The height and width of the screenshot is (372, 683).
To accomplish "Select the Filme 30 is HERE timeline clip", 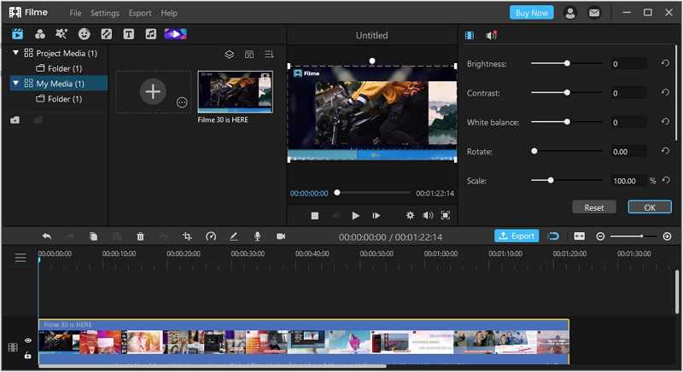I will coord(304,341).
